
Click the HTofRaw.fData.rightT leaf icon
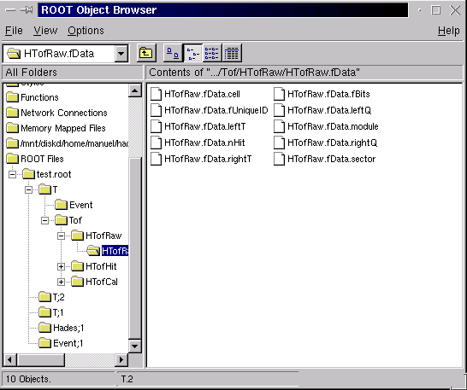pos(156,159)
